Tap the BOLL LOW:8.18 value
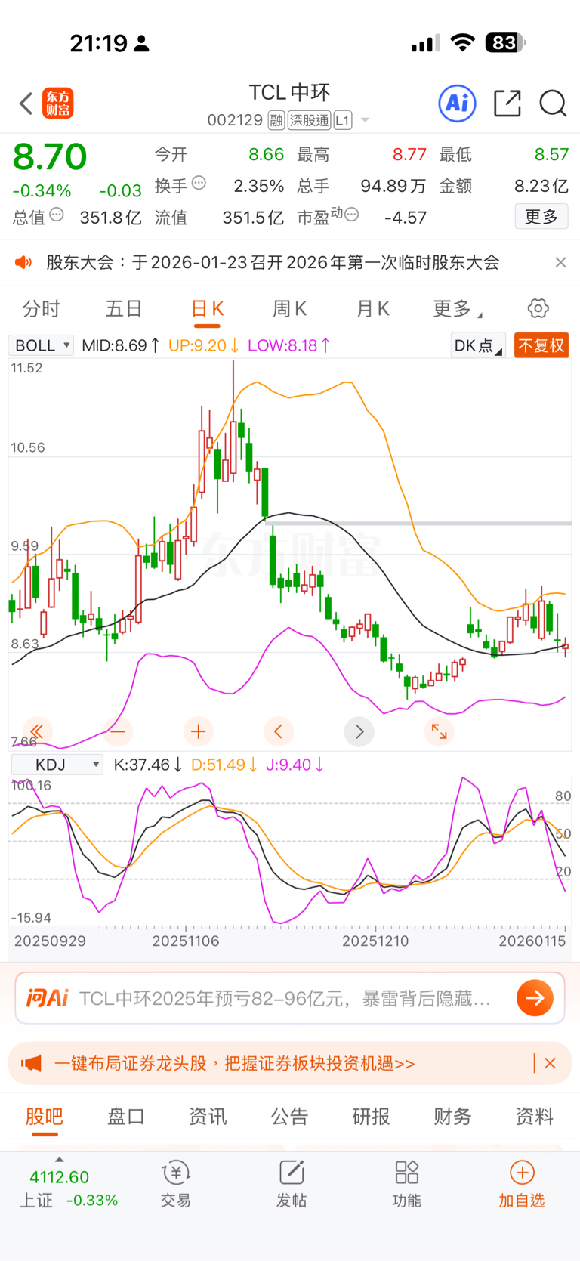Screen dimensions: 580x1261 click(288, 345)
